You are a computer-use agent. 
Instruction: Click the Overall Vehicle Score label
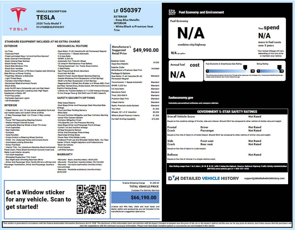click(181, 117)
